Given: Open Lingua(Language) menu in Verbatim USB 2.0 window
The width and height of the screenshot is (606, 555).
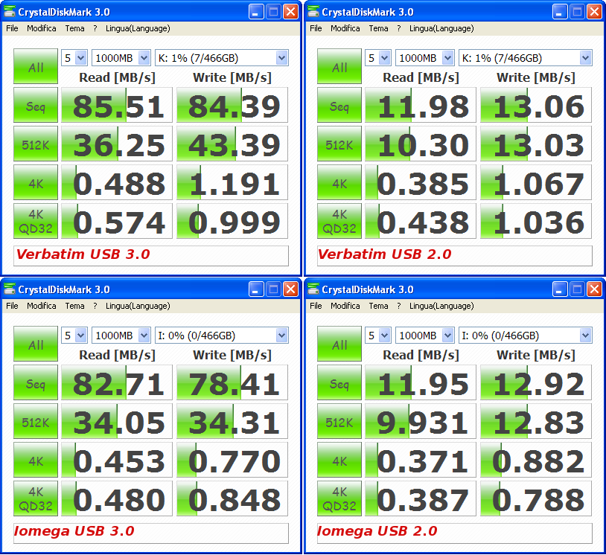Looking at the screenshot, I should coord(441,28).
